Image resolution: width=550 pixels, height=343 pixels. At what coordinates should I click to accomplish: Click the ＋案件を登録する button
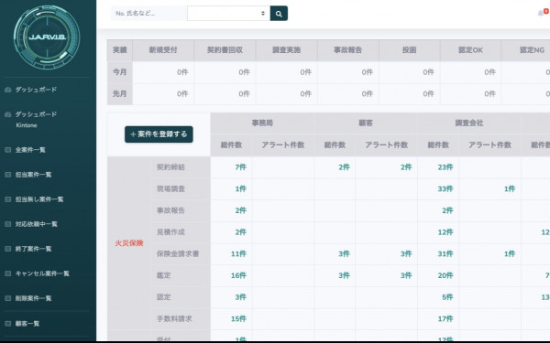point(159,134)
